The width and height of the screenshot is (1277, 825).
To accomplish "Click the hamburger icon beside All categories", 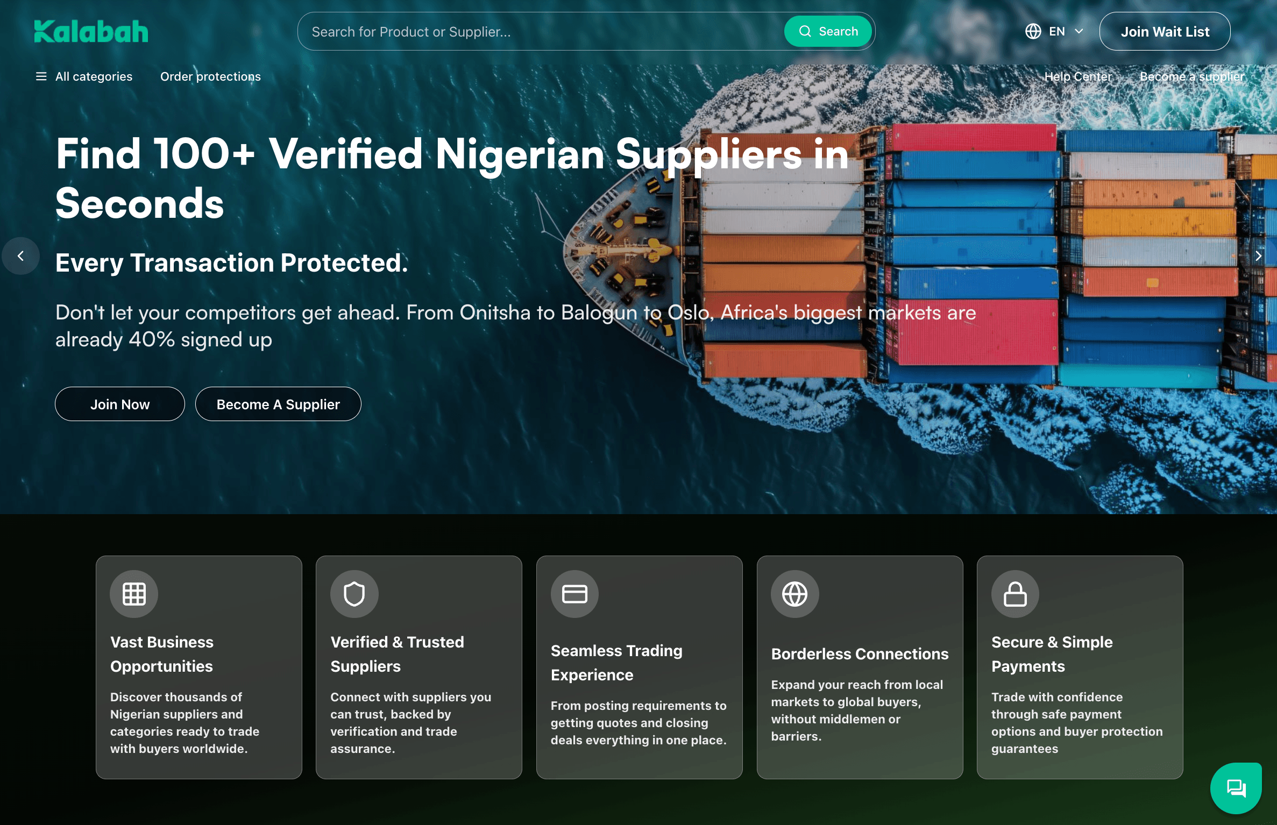I will tap(41, 76).
